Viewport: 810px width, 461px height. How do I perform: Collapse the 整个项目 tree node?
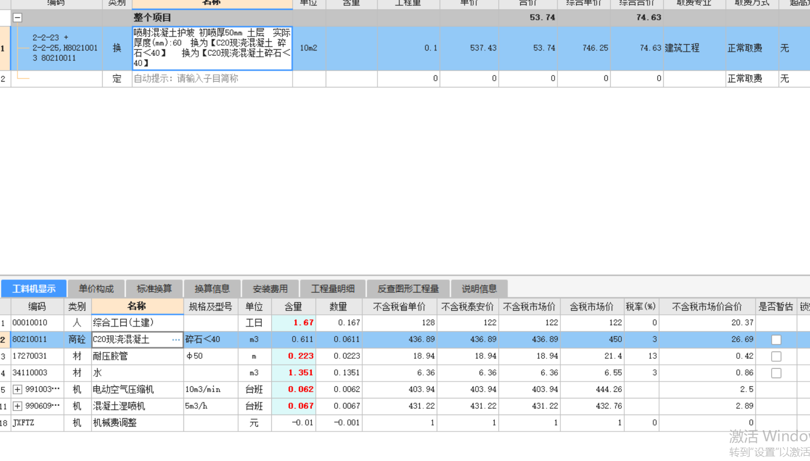click(x=17, y=18)
